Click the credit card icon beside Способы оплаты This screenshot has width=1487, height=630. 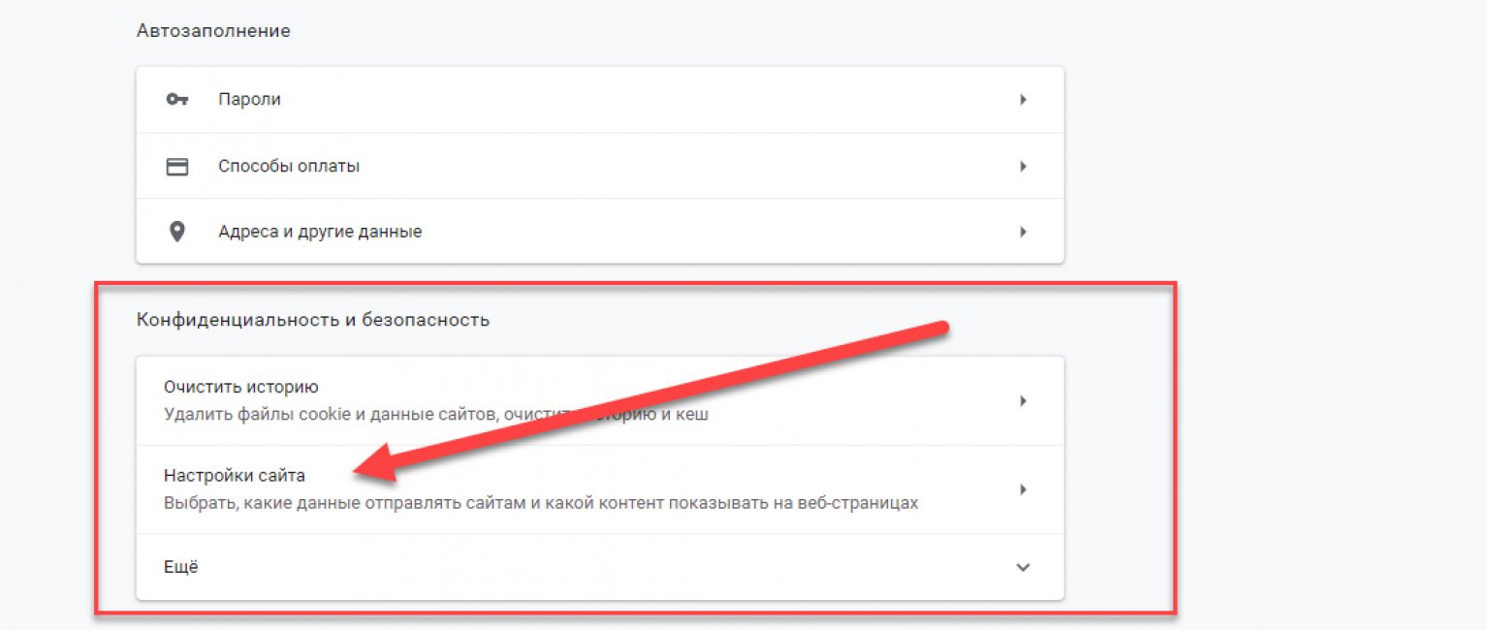[x=176, y=167]
